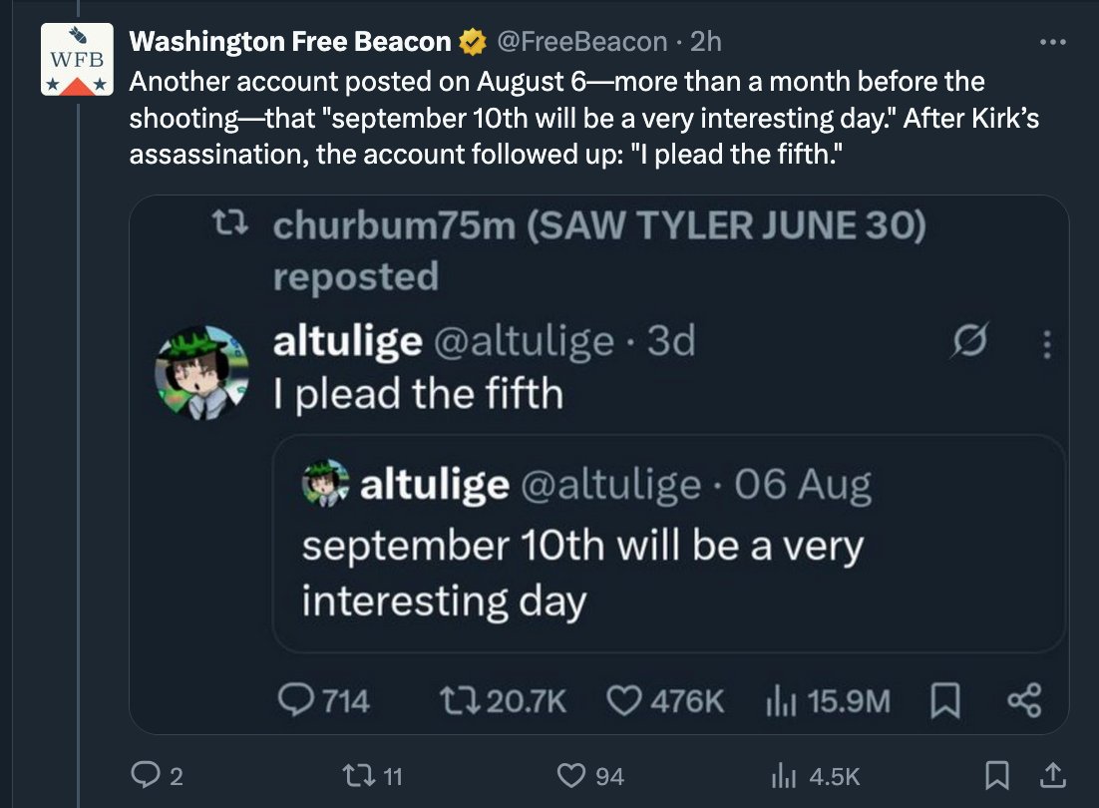Click the Washington Free Beacon display name

coord(290,42)
